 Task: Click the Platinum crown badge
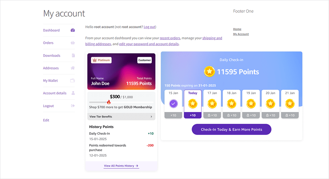click(101, 60)
